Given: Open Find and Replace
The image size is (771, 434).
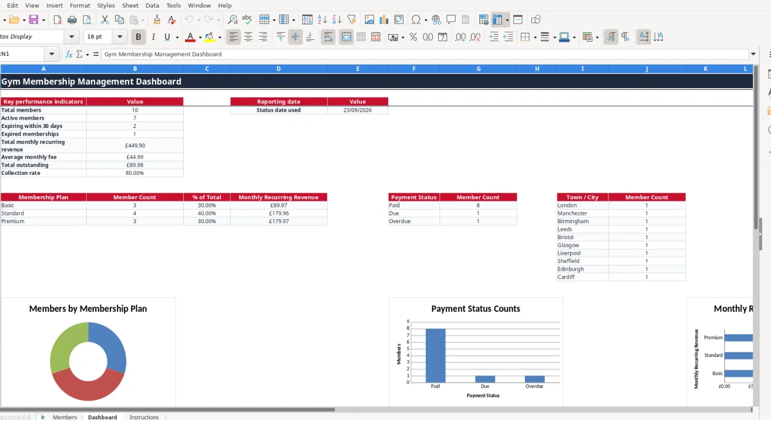Looking at the screenshot, I should tap(233, 20).
